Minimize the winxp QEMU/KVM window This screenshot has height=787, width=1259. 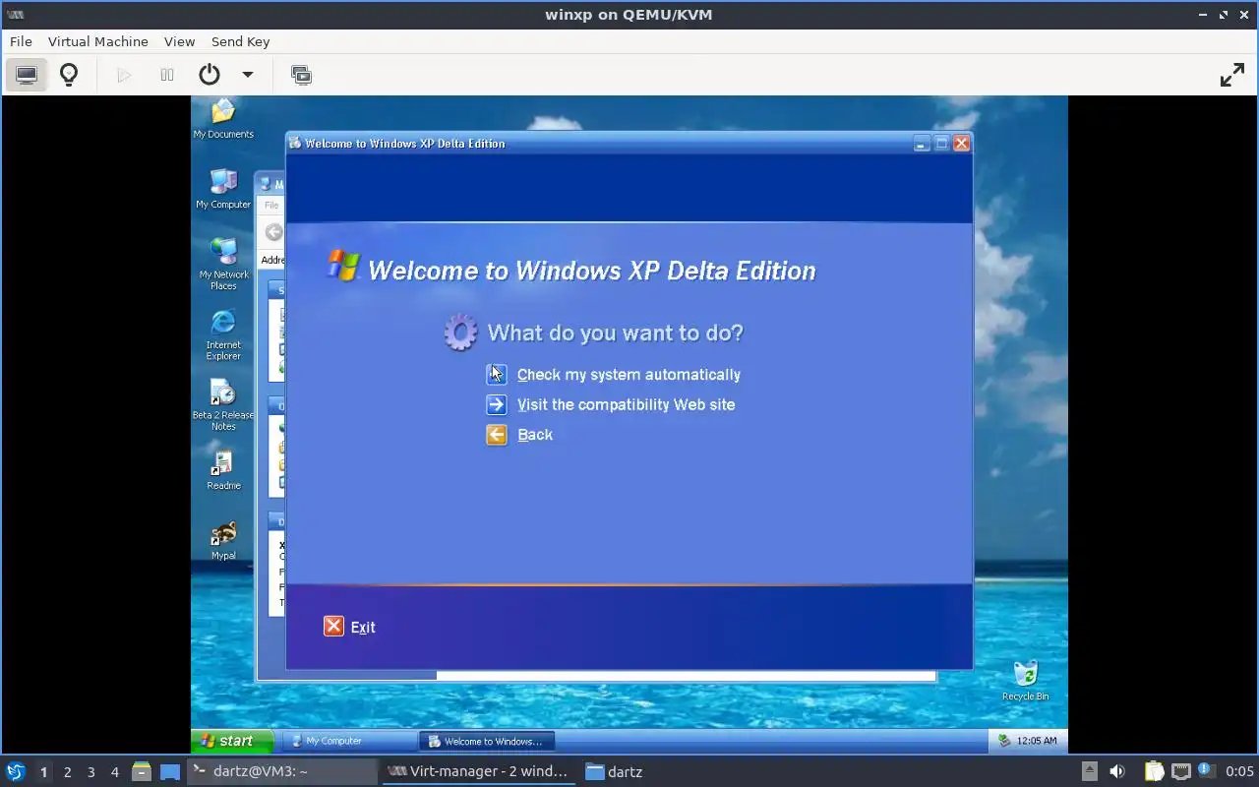(1203, 15)
